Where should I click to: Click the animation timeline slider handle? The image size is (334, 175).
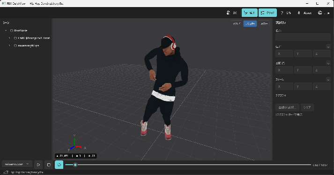coord(75,165)
